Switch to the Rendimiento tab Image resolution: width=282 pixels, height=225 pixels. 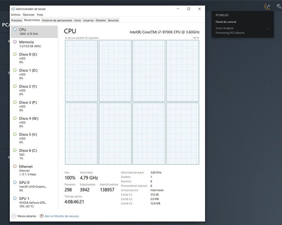32,20
